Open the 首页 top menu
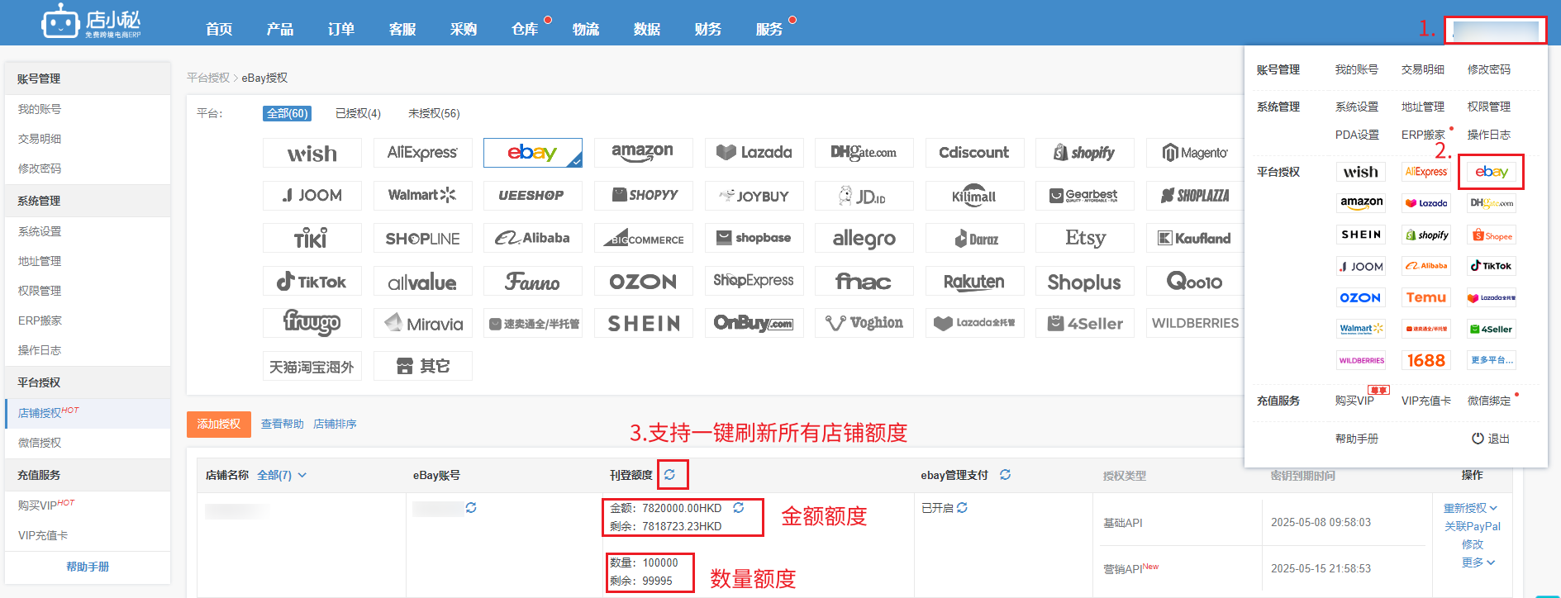1561x598 pixels. point(219,29)
